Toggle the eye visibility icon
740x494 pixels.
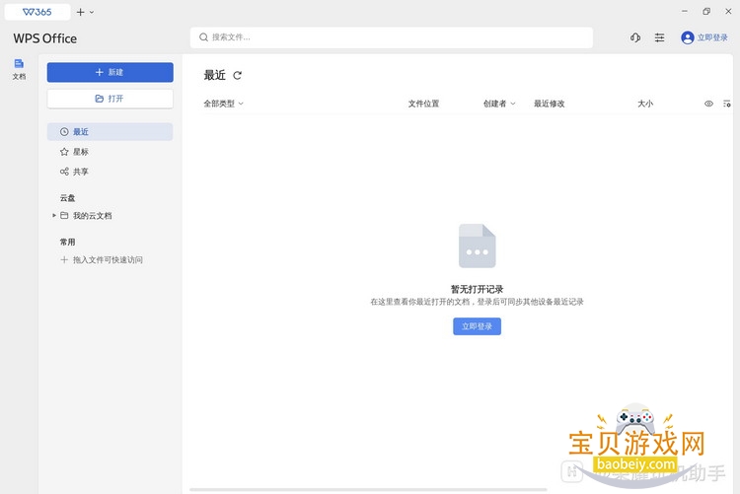[x=708, y=104]
